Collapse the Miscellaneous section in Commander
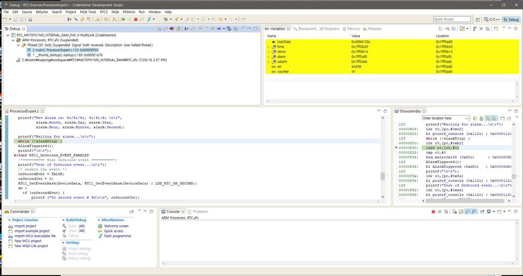This screenshot has width=523, height=276. click(99, 220)
